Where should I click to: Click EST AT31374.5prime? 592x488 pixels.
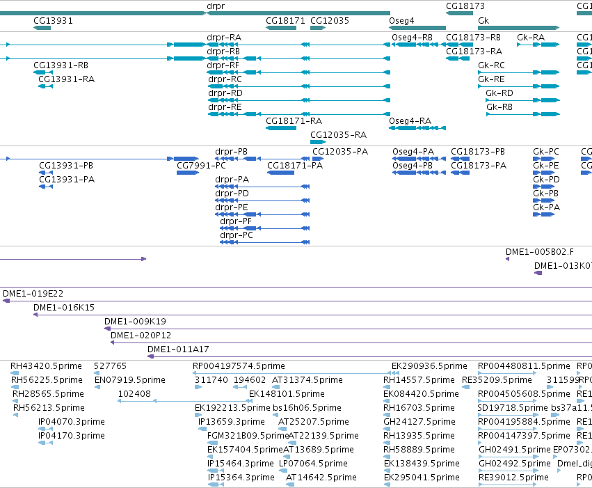coord(307,380)
